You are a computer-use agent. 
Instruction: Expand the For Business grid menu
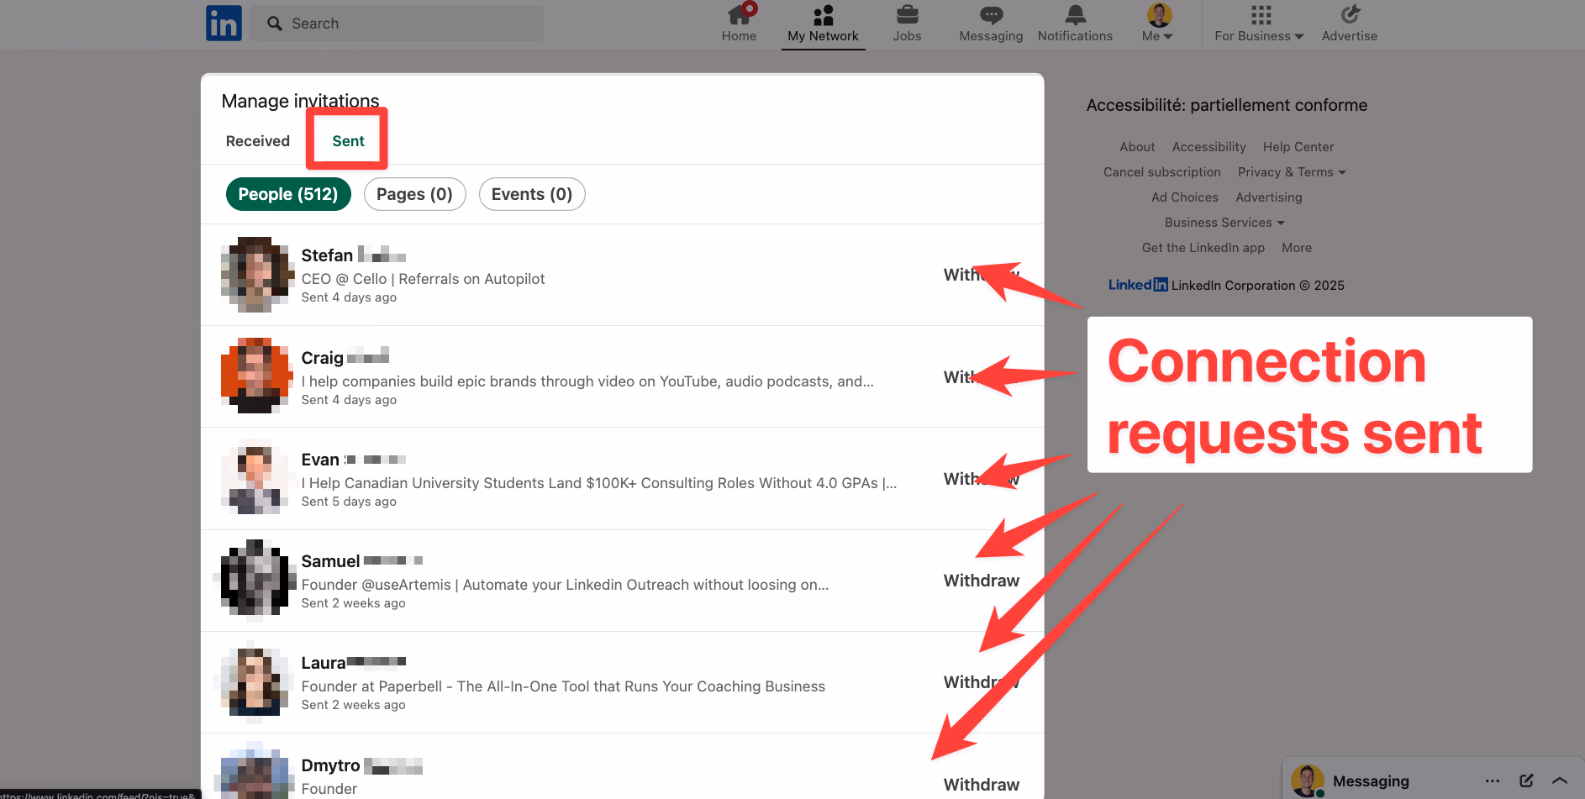(1259, 24)
